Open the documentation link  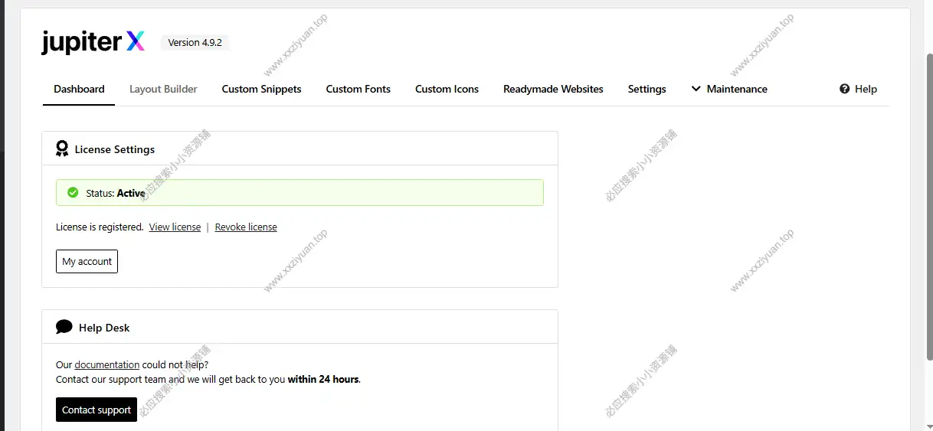point(106,365)
